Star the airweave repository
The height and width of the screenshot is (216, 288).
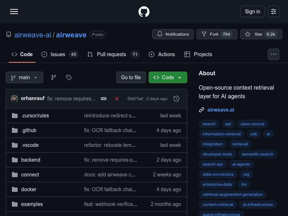point(261,34)
